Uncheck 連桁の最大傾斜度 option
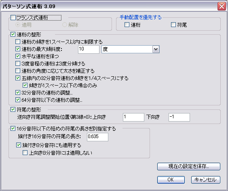Viewport: 228px width, 191px height. point(18,49)
